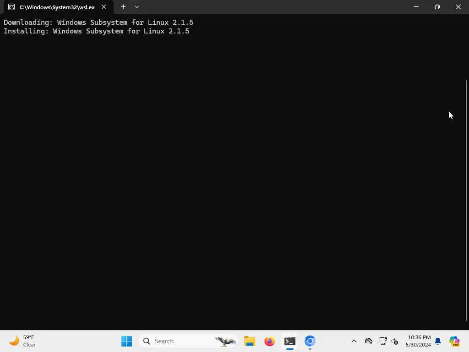
Task: Expand the new tab profile dropdown
Action: [136, 7]
